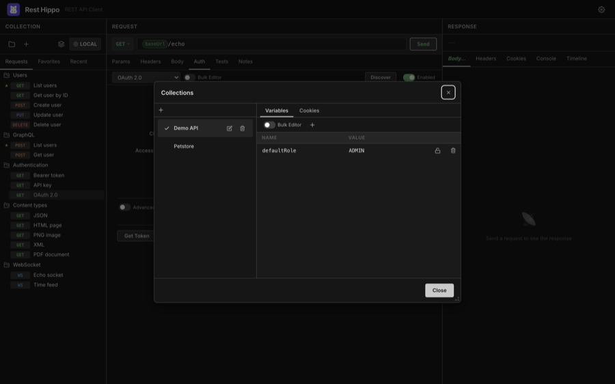Switch to the Cookies tab in dialog
Viewport: 615px width, 384px height.
(x=309, y=111)
